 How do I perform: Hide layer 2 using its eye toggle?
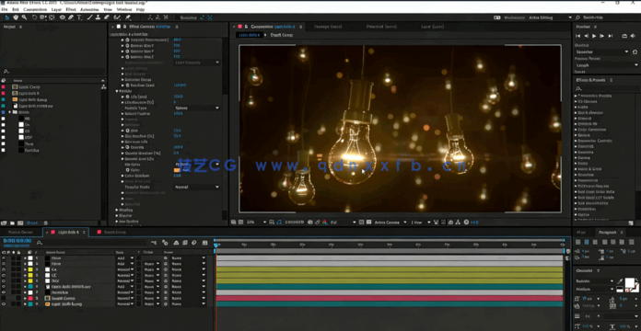click(4, 264)
